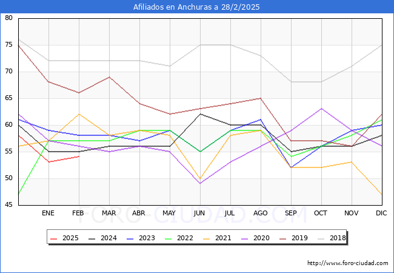
Task: Click the 2021 legend label
Action: pyautogui.click(x=223, y=238)
